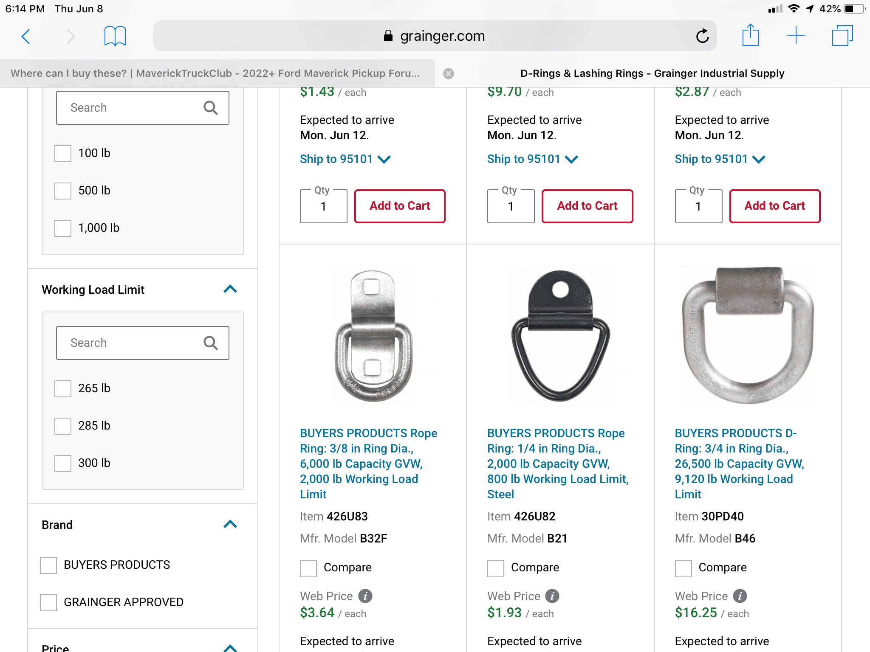Tap the battery indicator in the status bar
This screenshot has width=870, height=652.
[x=855, y=9]
